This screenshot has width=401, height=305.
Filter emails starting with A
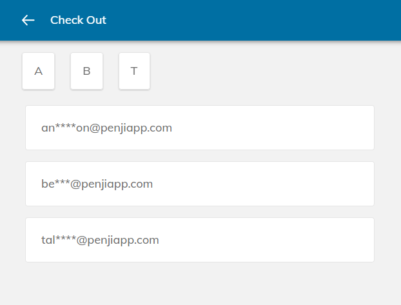tap(39, 71)
